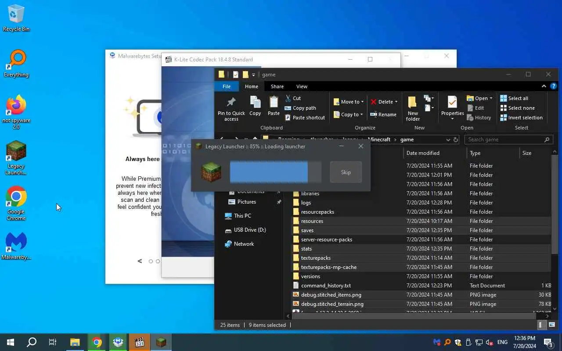Switch to the View ribbon tab
This screenshot has width=562, height=351.
click(302, 86)
